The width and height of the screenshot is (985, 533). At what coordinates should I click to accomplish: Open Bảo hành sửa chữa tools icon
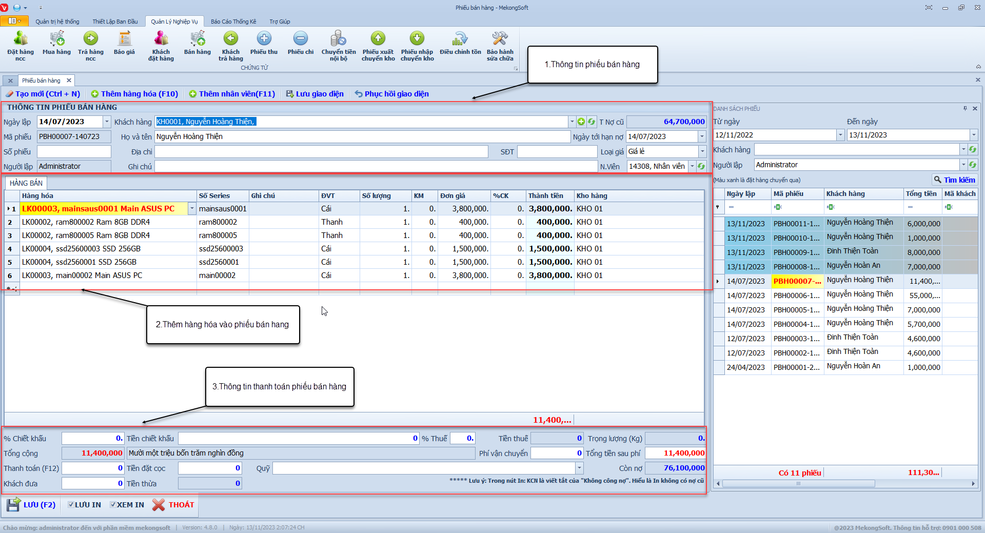[x=500, y=39]
